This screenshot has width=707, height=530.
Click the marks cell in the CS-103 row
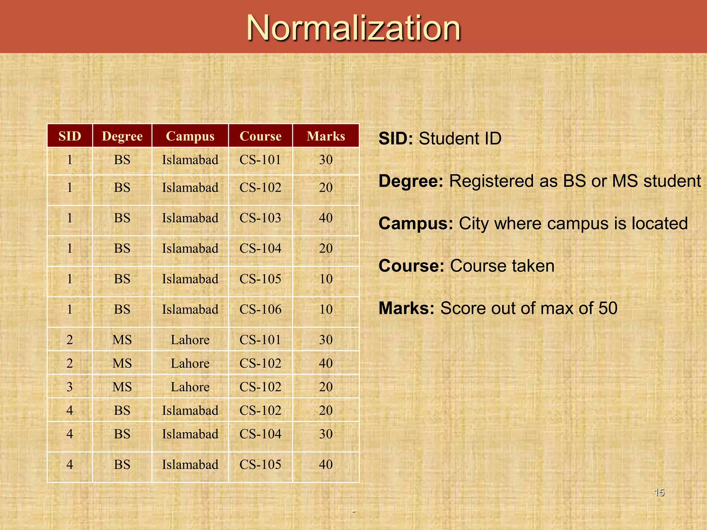[326, 218]
